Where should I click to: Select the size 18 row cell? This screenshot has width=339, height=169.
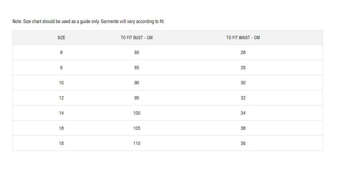pyautogui.click(x=61, y=143)
